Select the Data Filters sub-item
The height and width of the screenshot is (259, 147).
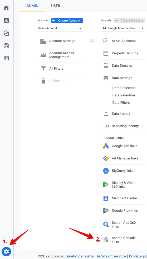tap(121, 103)
